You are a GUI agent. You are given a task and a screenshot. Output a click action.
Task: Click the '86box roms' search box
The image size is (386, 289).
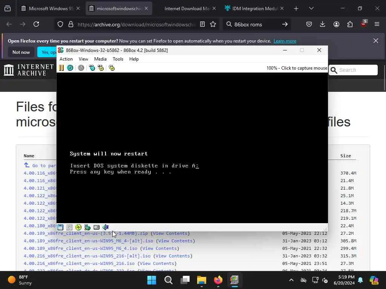pos(256,24)
